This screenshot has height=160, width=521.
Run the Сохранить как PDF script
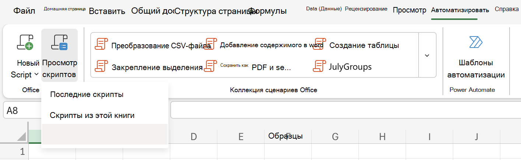(248, 67)
